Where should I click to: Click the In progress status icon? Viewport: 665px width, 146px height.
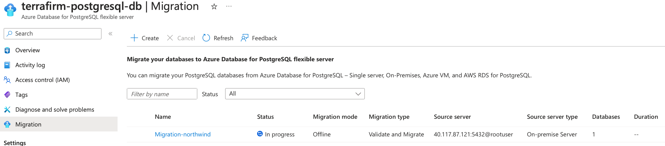(260, 134)
